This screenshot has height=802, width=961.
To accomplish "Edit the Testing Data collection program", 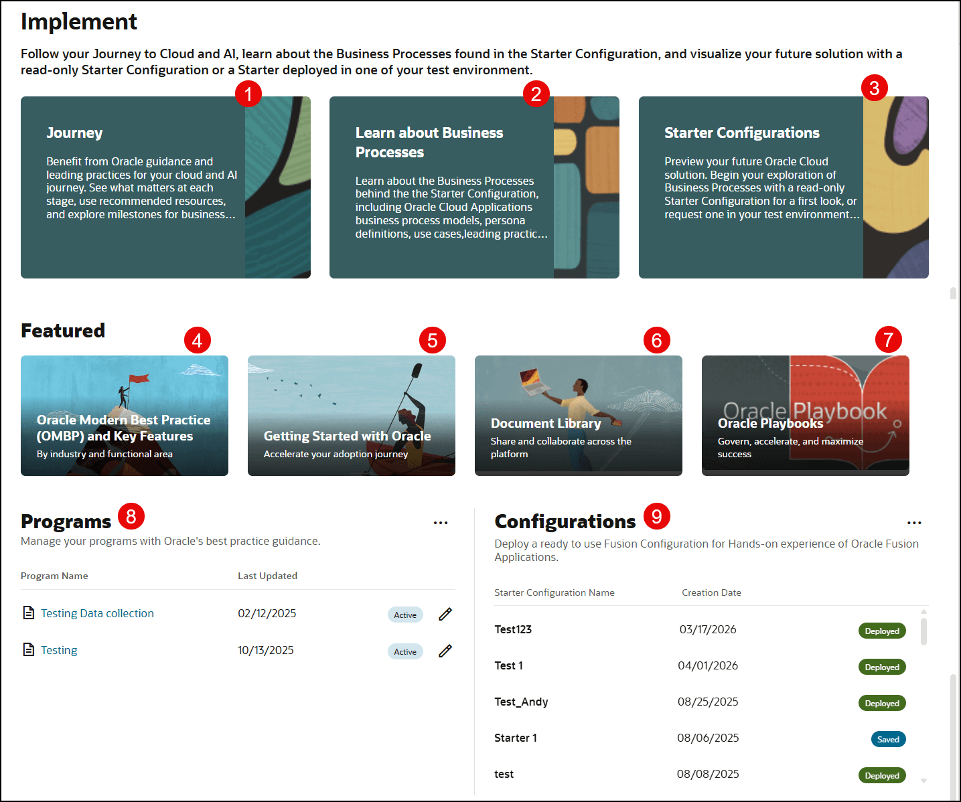I will click(x=445, y=614).
